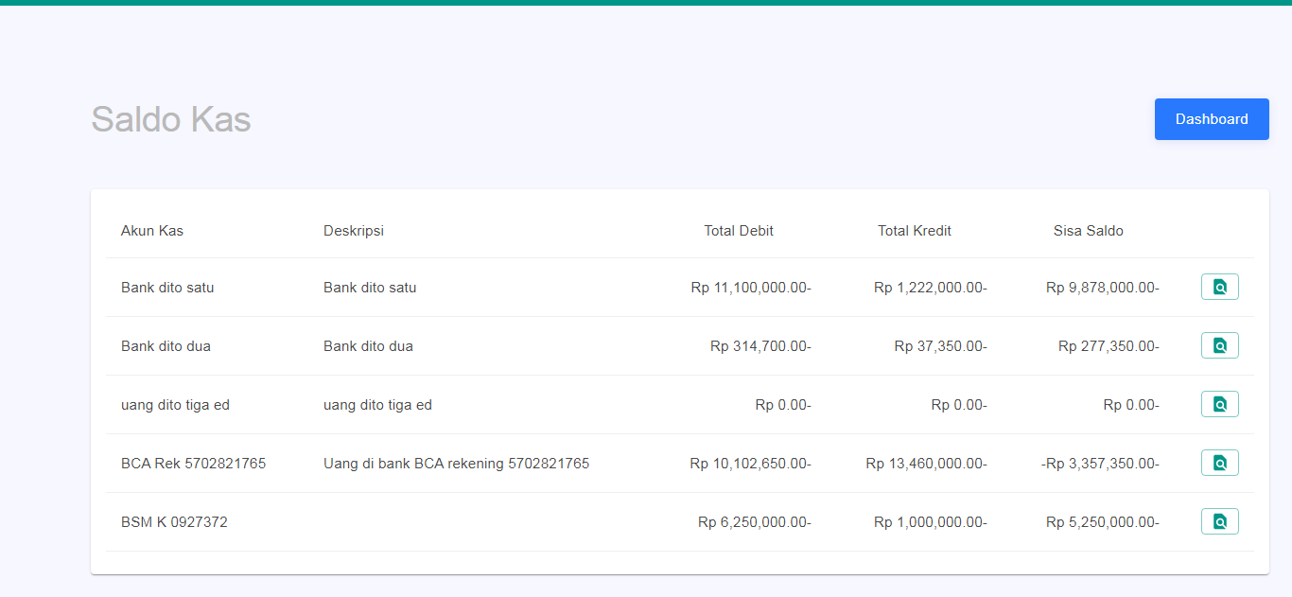Open detail view for uang dito tiga ed account
The width and height of the screenshot is (1292, 597).
pyautogui.click(x=1219, y=403)
